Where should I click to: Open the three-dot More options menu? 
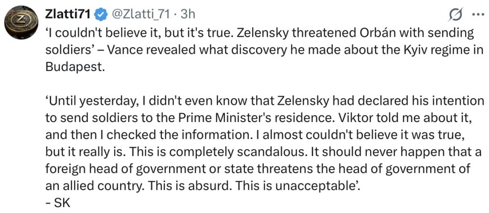(x=477, y=15)
